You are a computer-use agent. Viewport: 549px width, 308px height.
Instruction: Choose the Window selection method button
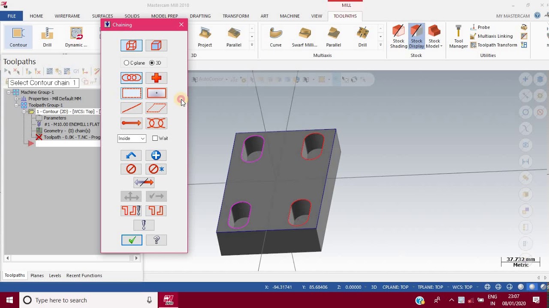(131, 93)
